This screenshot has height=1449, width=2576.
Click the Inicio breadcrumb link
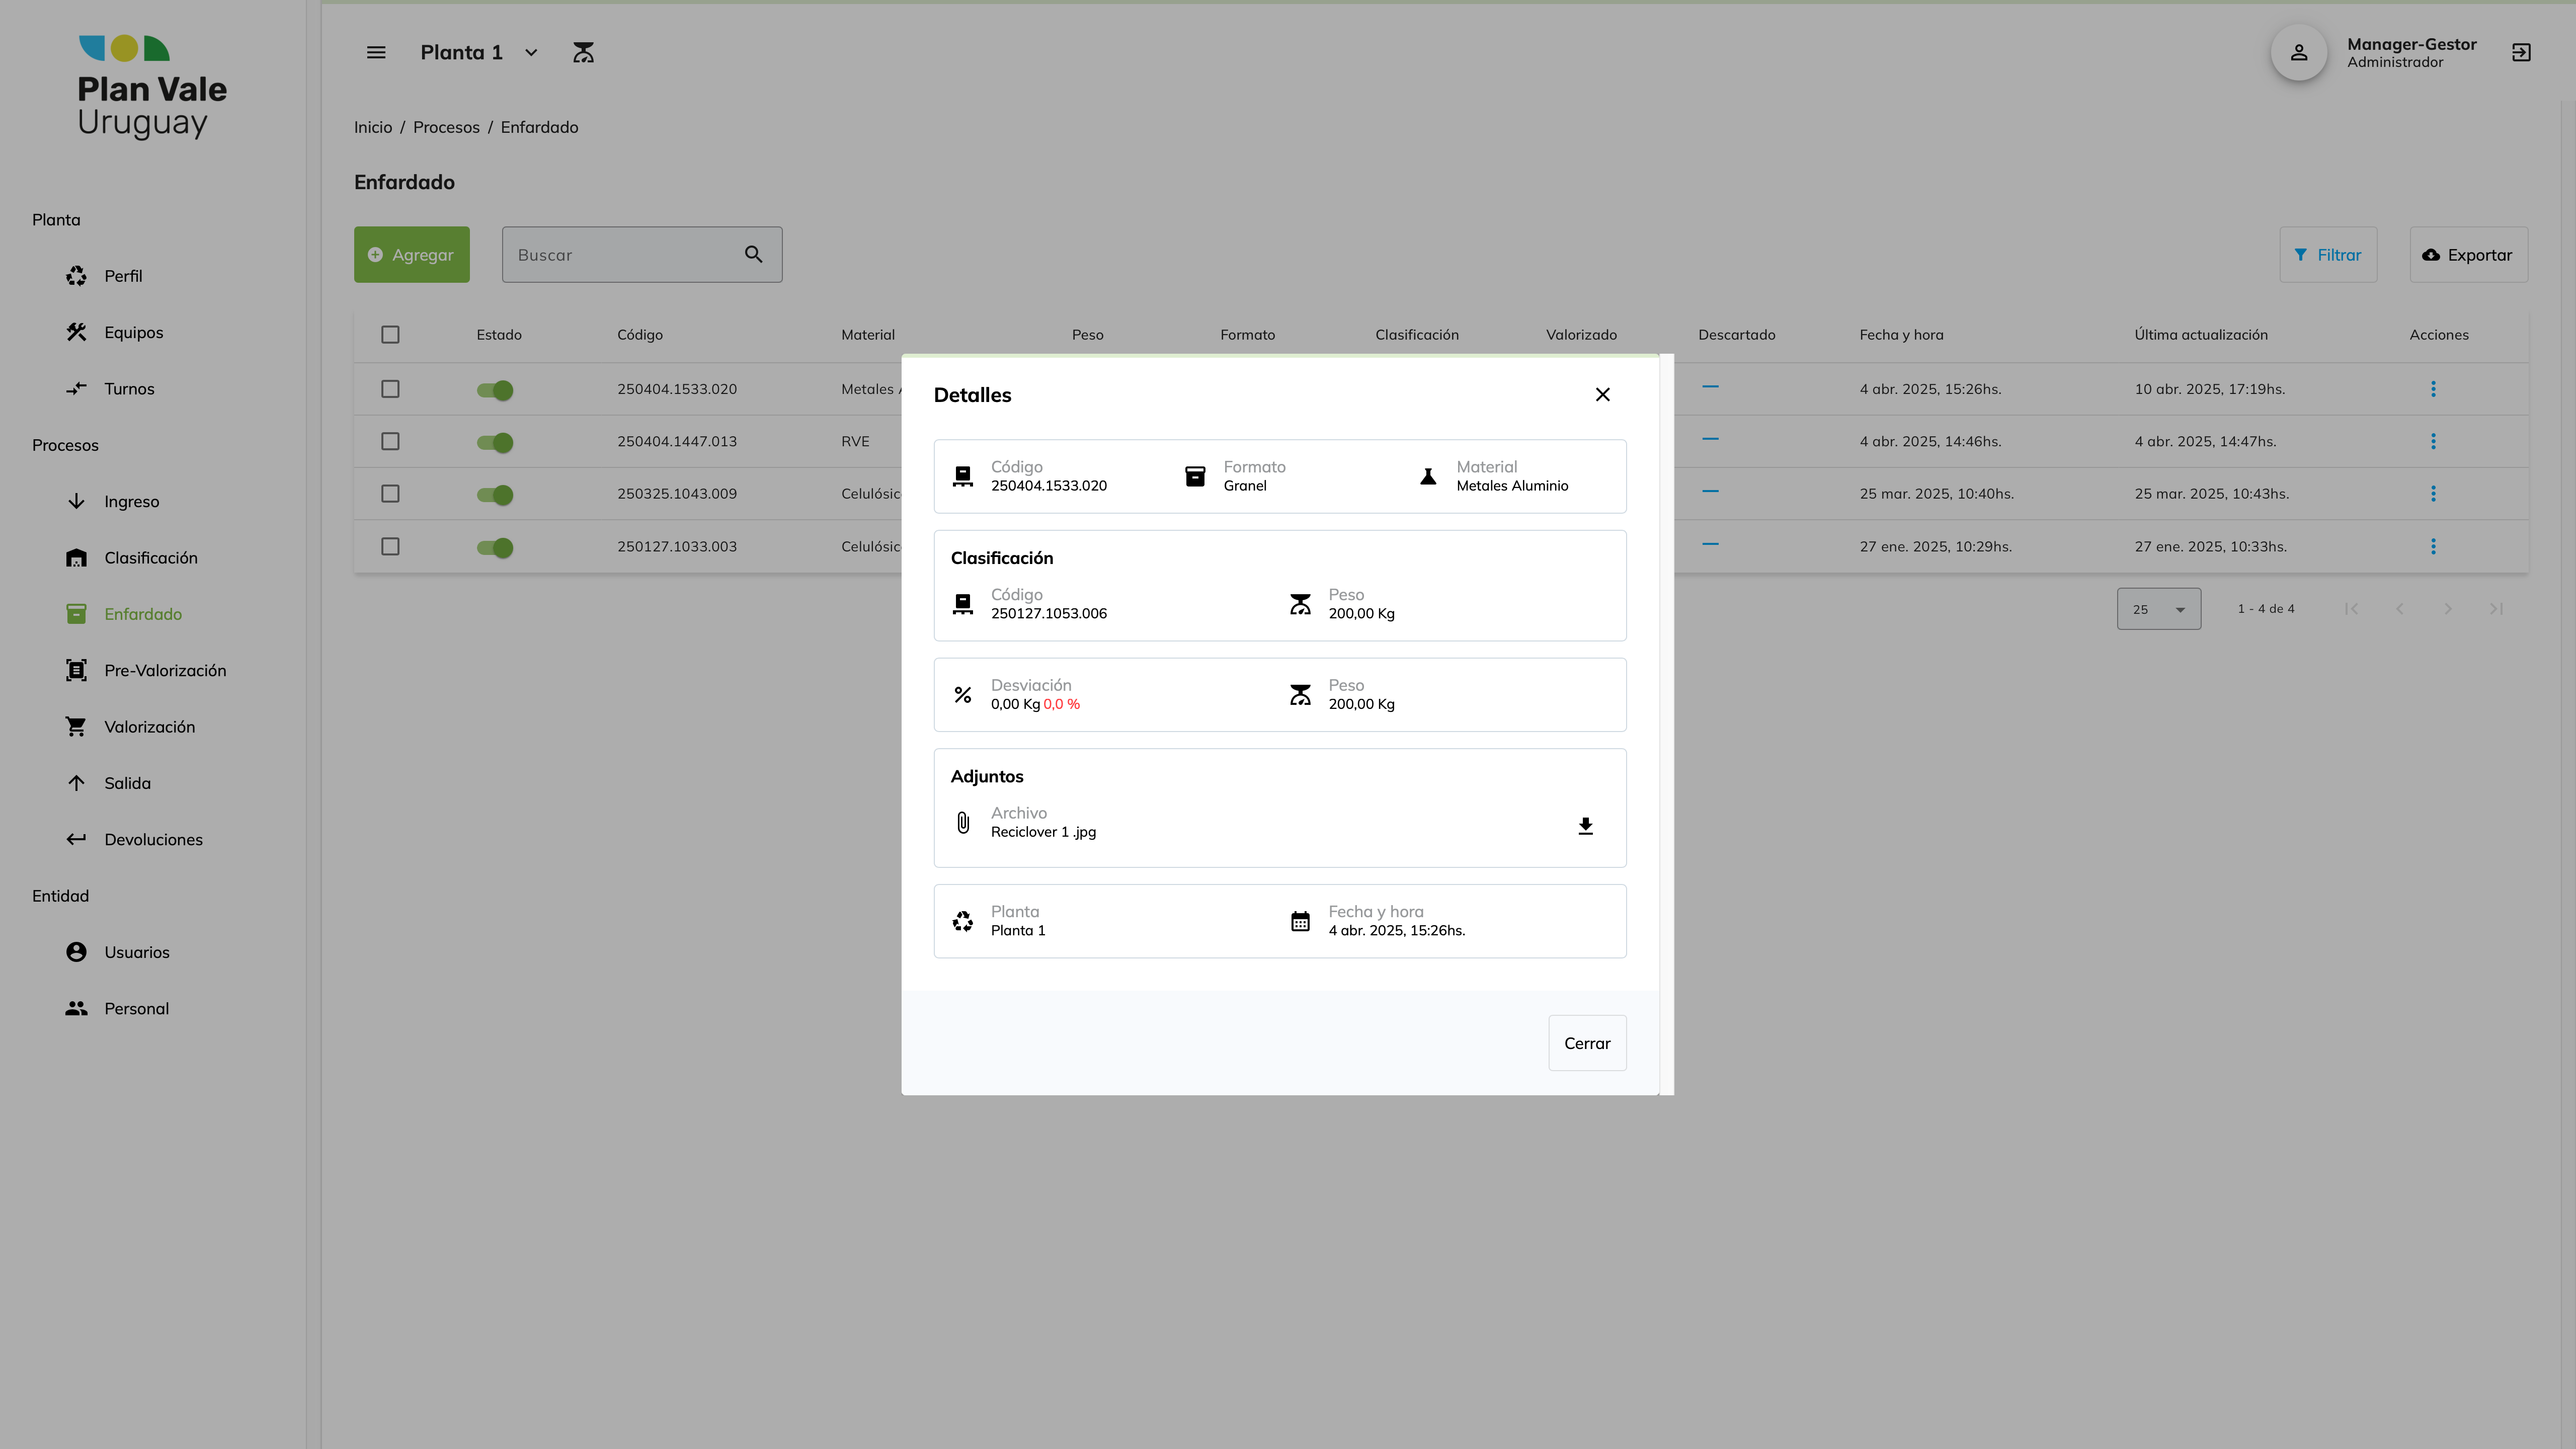coord(373,127)
